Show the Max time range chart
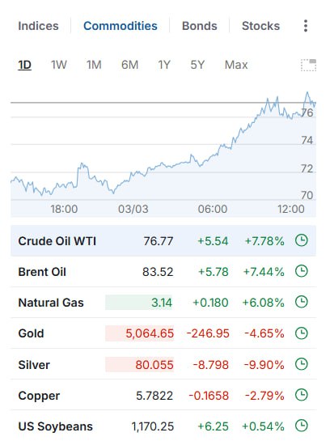The width and height of the screenshot is (330, 441). 236,65
